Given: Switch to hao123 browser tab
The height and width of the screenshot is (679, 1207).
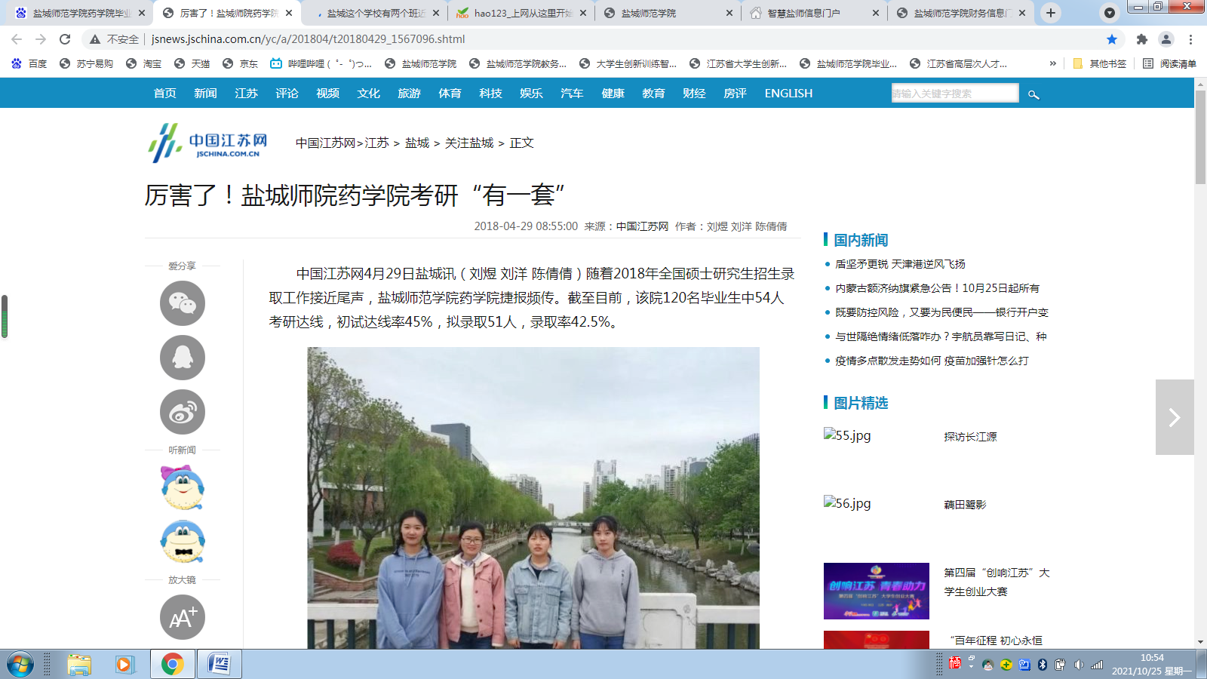Looking at the screenshot, I should 522,13.
